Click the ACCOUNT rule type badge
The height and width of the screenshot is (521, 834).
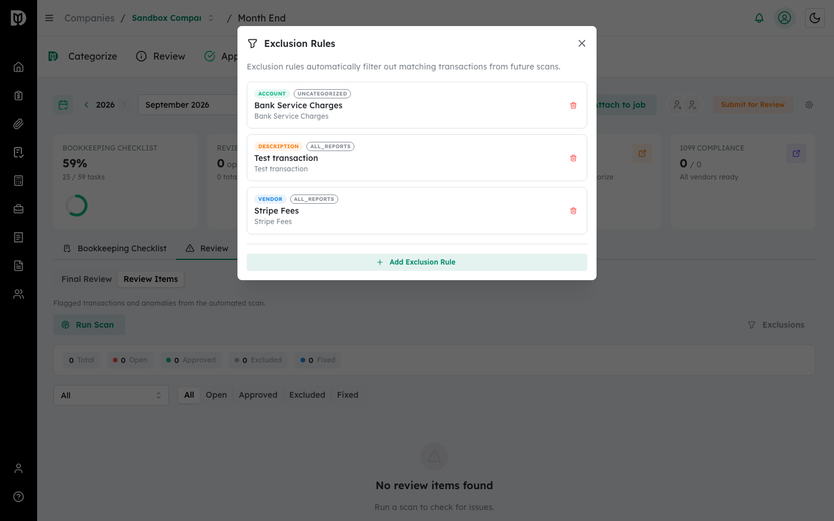272,94
